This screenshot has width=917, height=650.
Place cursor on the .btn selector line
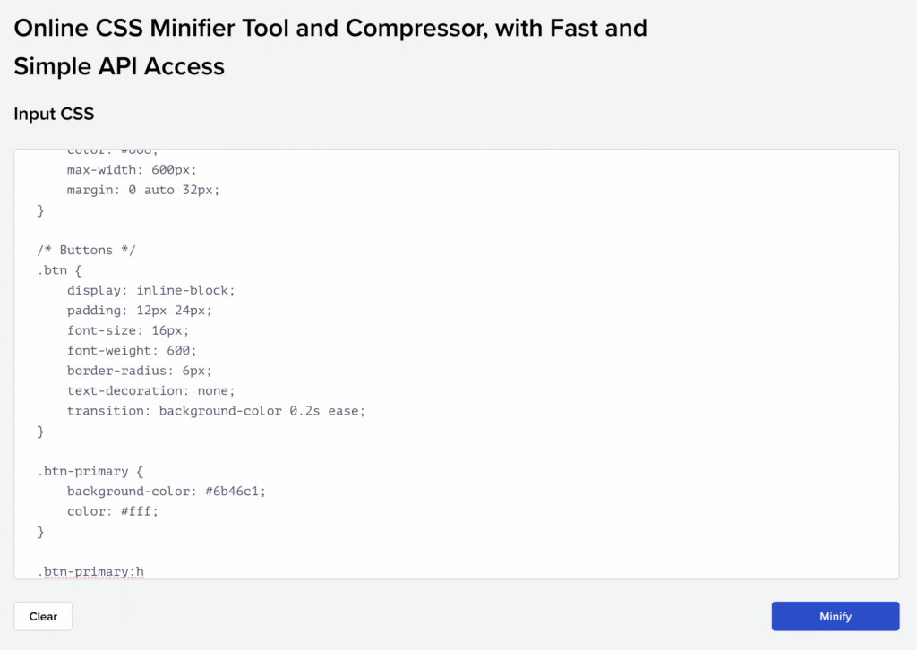point(56,269)
